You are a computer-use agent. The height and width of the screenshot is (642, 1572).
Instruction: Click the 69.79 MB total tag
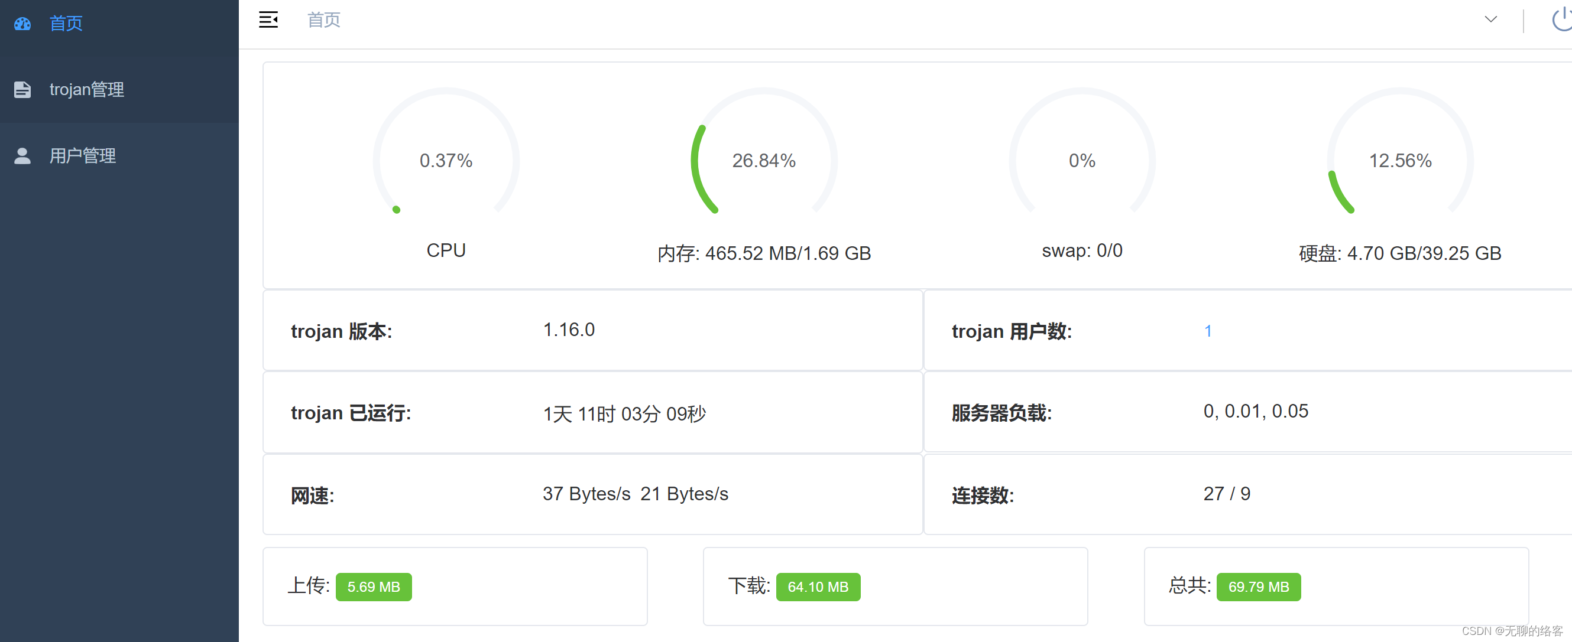1258,586
